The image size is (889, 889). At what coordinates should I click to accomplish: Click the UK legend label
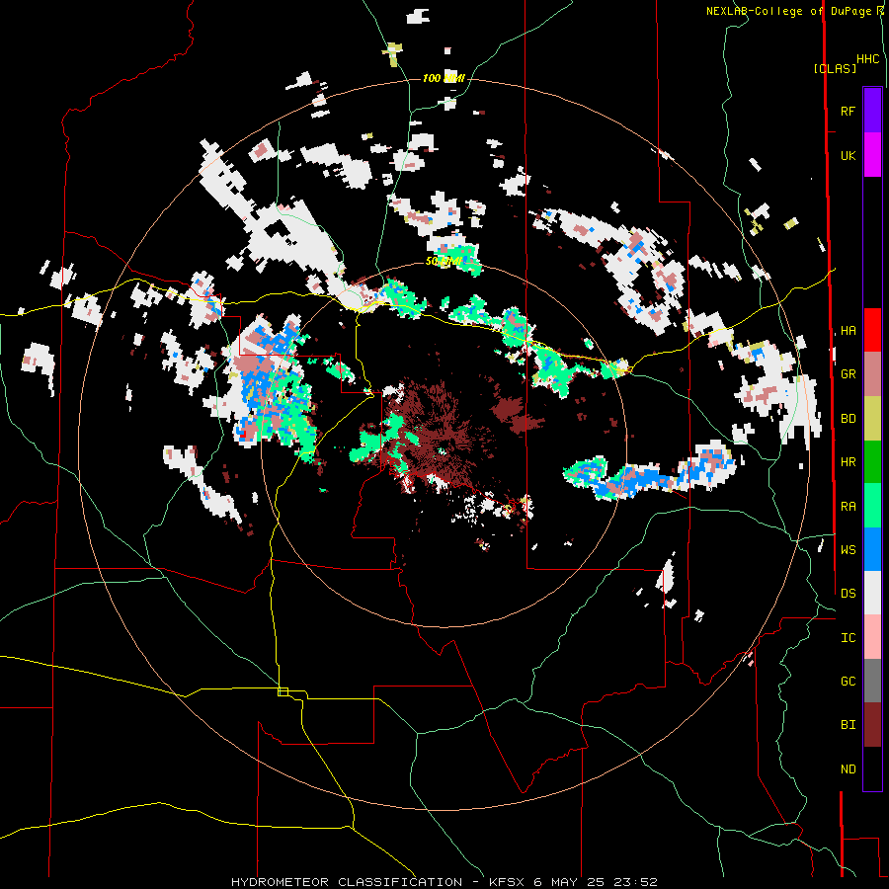(x=848, y=155)
